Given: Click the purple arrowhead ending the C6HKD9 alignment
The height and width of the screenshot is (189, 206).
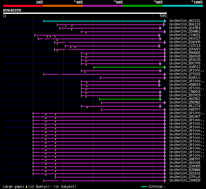Looking at the screenshot, I should tap(165, 181).
